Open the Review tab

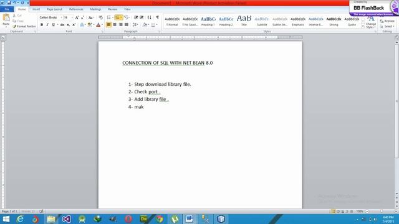pyautogui.click(x=112, y=9)
